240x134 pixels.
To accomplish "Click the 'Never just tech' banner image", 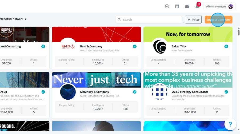I will coord(96,80).
